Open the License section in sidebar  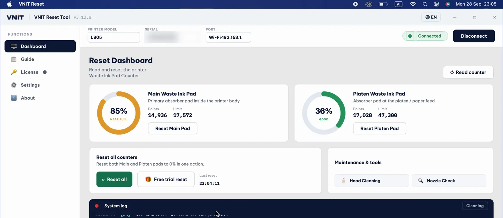[40, 72]
